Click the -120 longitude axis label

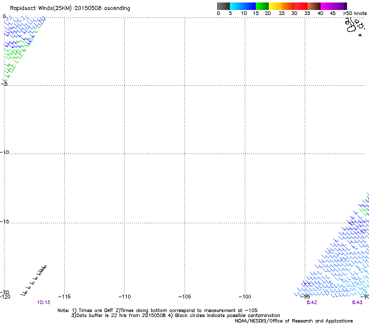tap(5, 297)
